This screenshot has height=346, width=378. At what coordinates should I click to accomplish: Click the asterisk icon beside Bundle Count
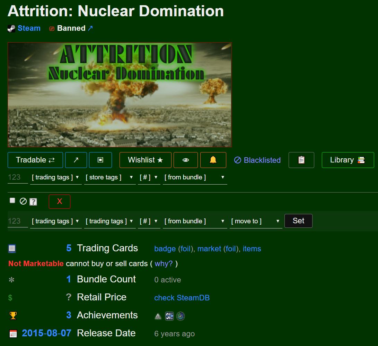(11, 280)
